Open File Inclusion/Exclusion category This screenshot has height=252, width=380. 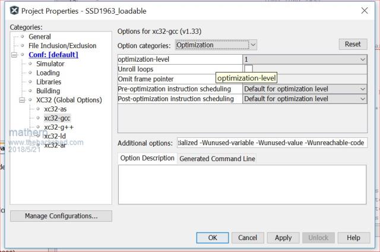pyautogui.click(x=62, y=46)
